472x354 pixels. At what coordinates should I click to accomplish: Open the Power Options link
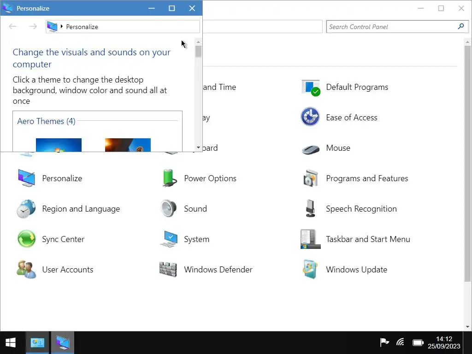click(210, 178)
